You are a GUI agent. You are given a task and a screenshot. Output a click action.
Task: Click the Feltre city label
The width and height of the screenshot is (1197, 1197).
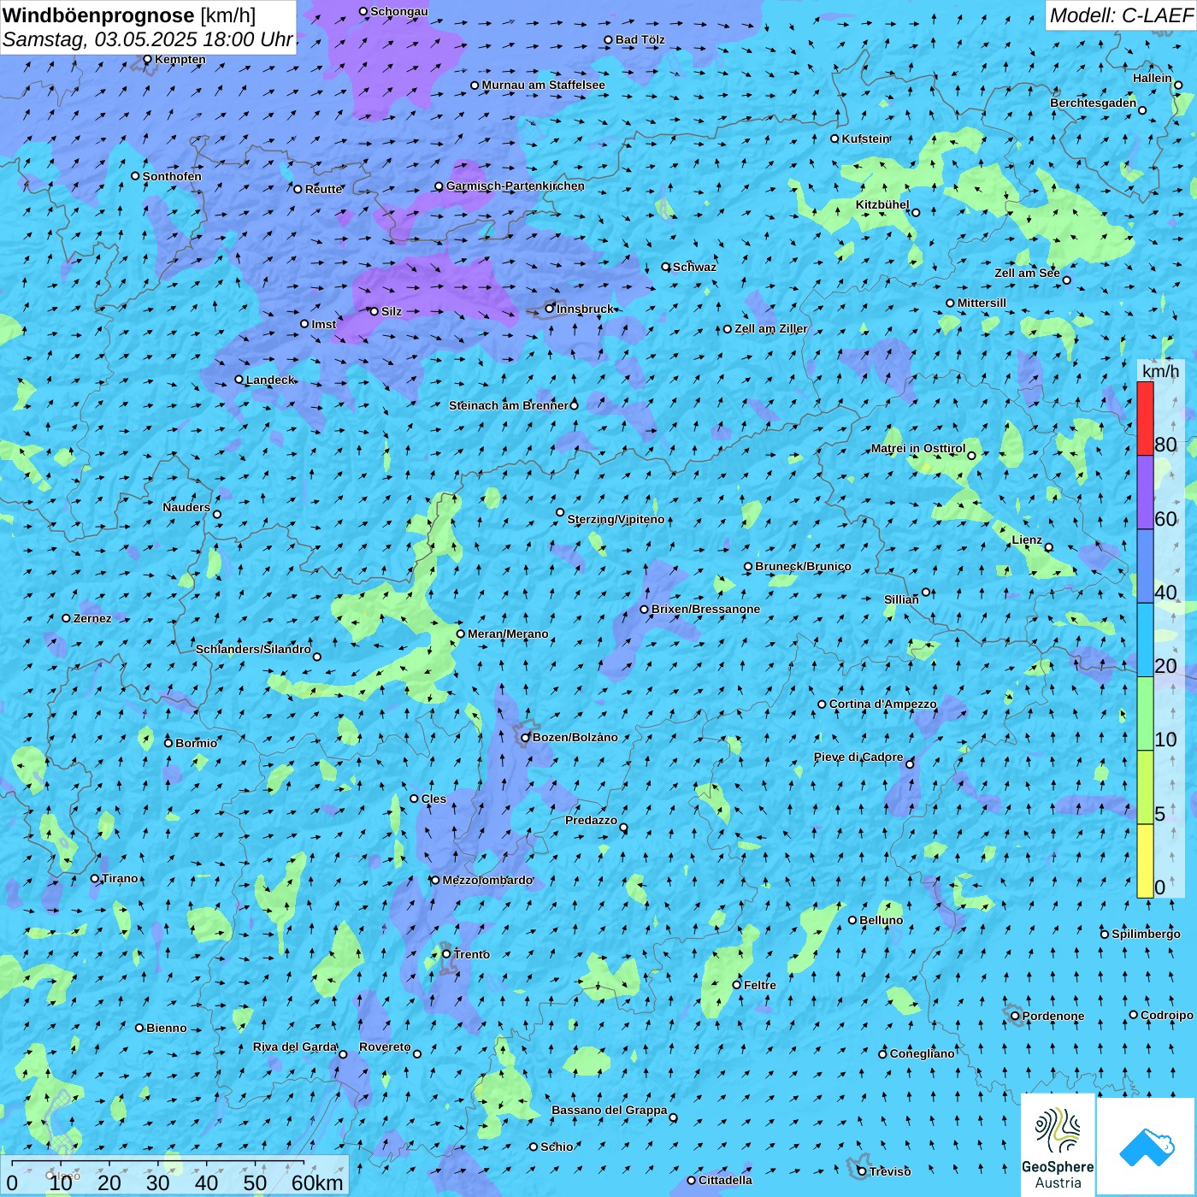(x=760, y=985)
